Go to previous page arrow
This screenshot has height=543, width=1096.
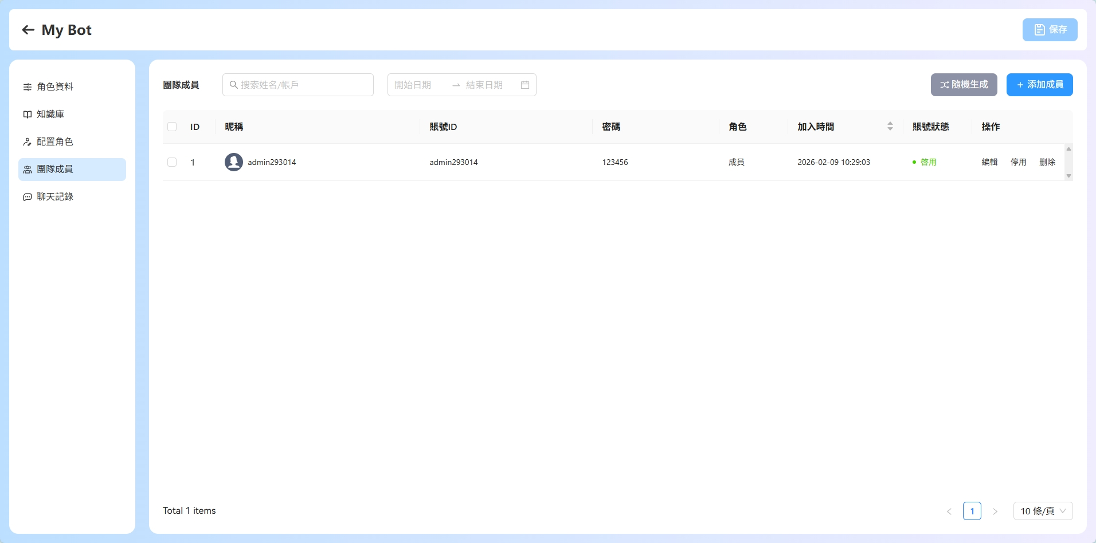point(949,511)
